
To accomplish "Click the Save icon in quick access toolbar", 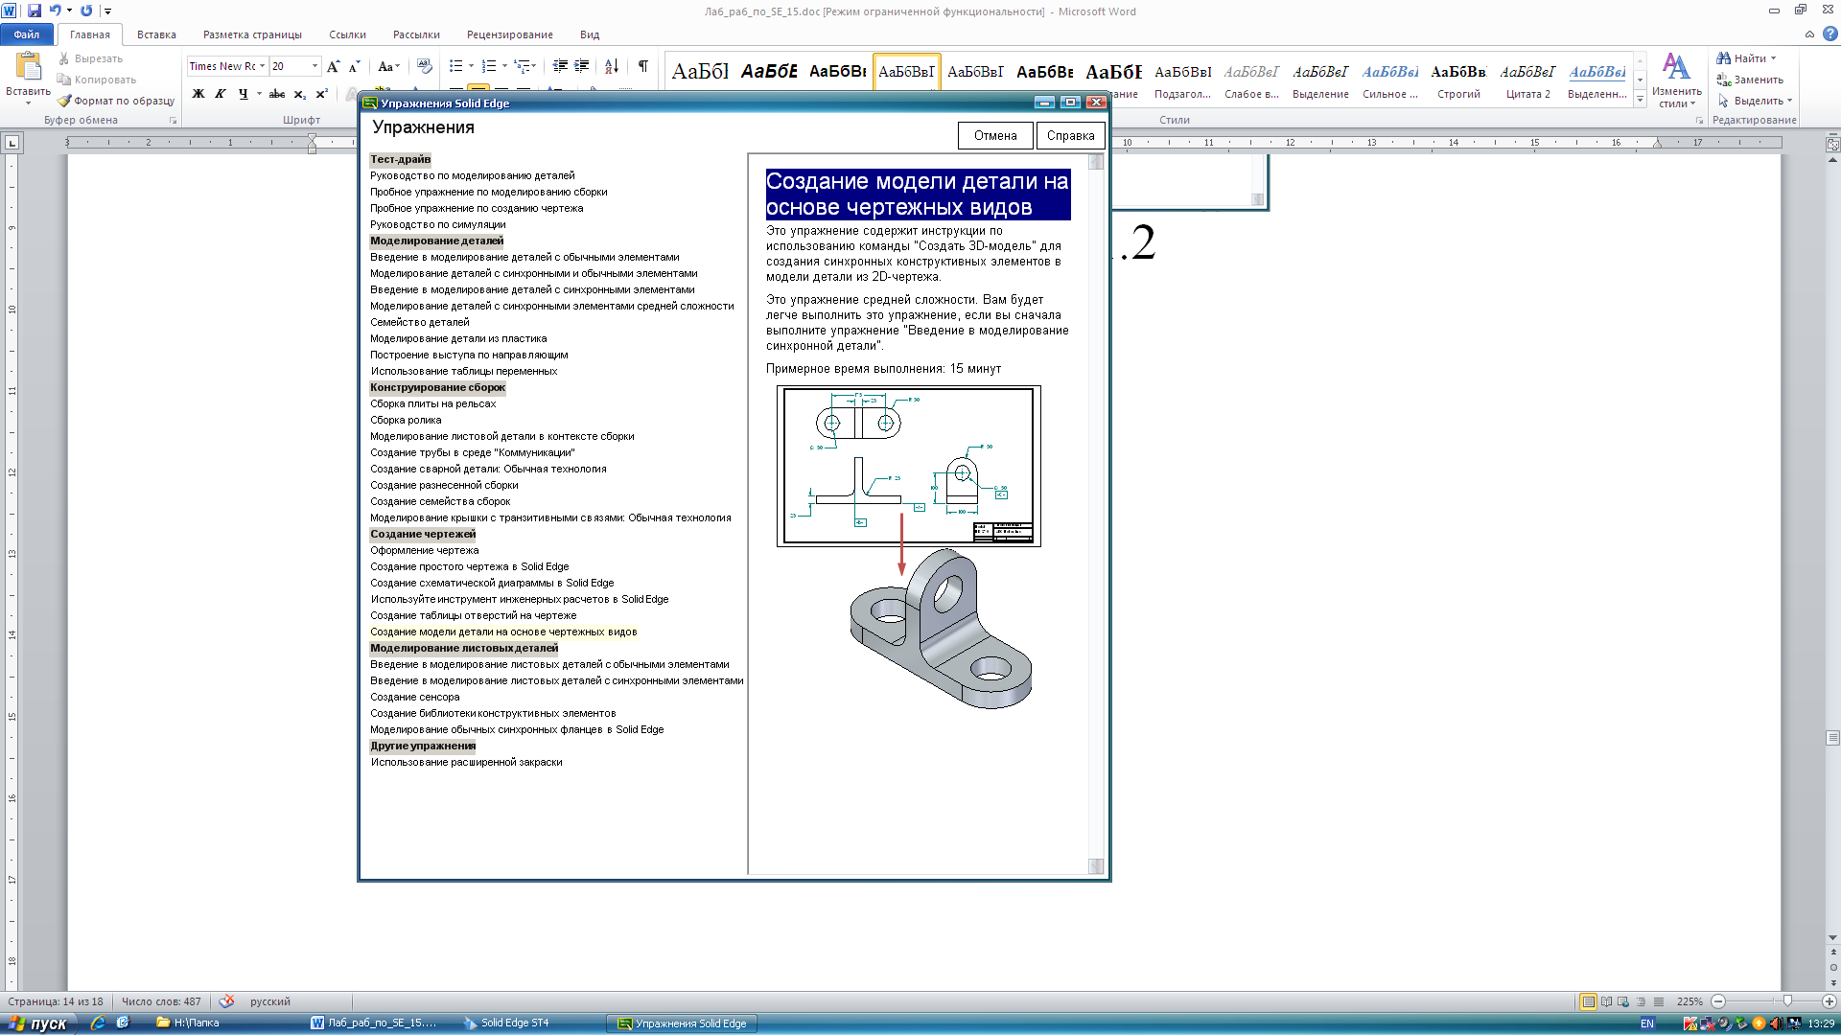I will 35,11.
